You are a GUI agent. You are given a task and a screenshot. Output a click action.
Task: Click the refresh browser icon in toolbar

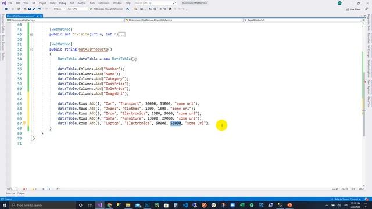tap(128, 9)
